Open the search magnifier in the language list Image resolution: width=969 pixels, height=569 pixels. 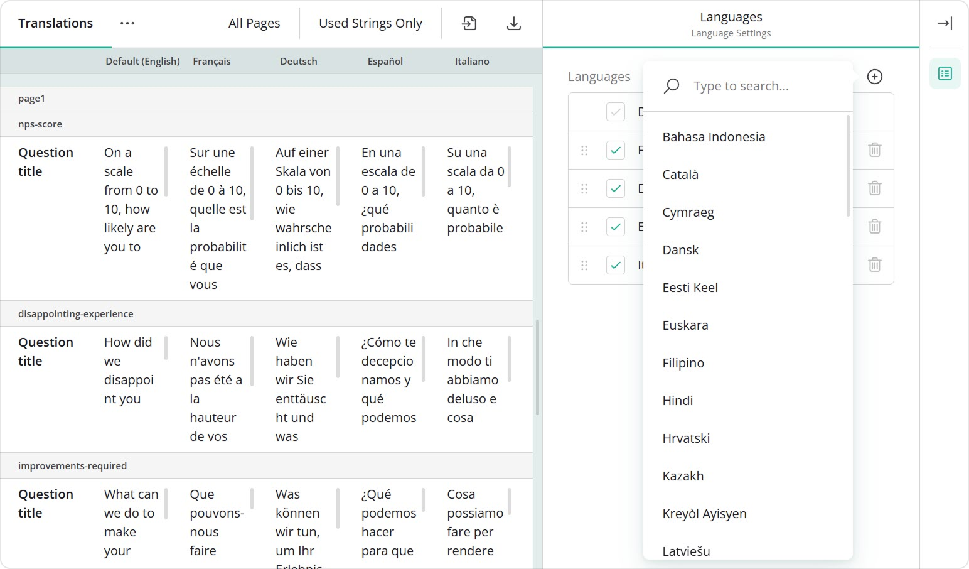tap(671, 85)
